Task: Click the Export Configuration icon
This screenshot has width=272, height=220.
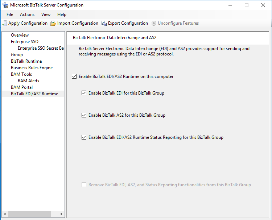Action: pyautogui.click(x=104, y=23)
